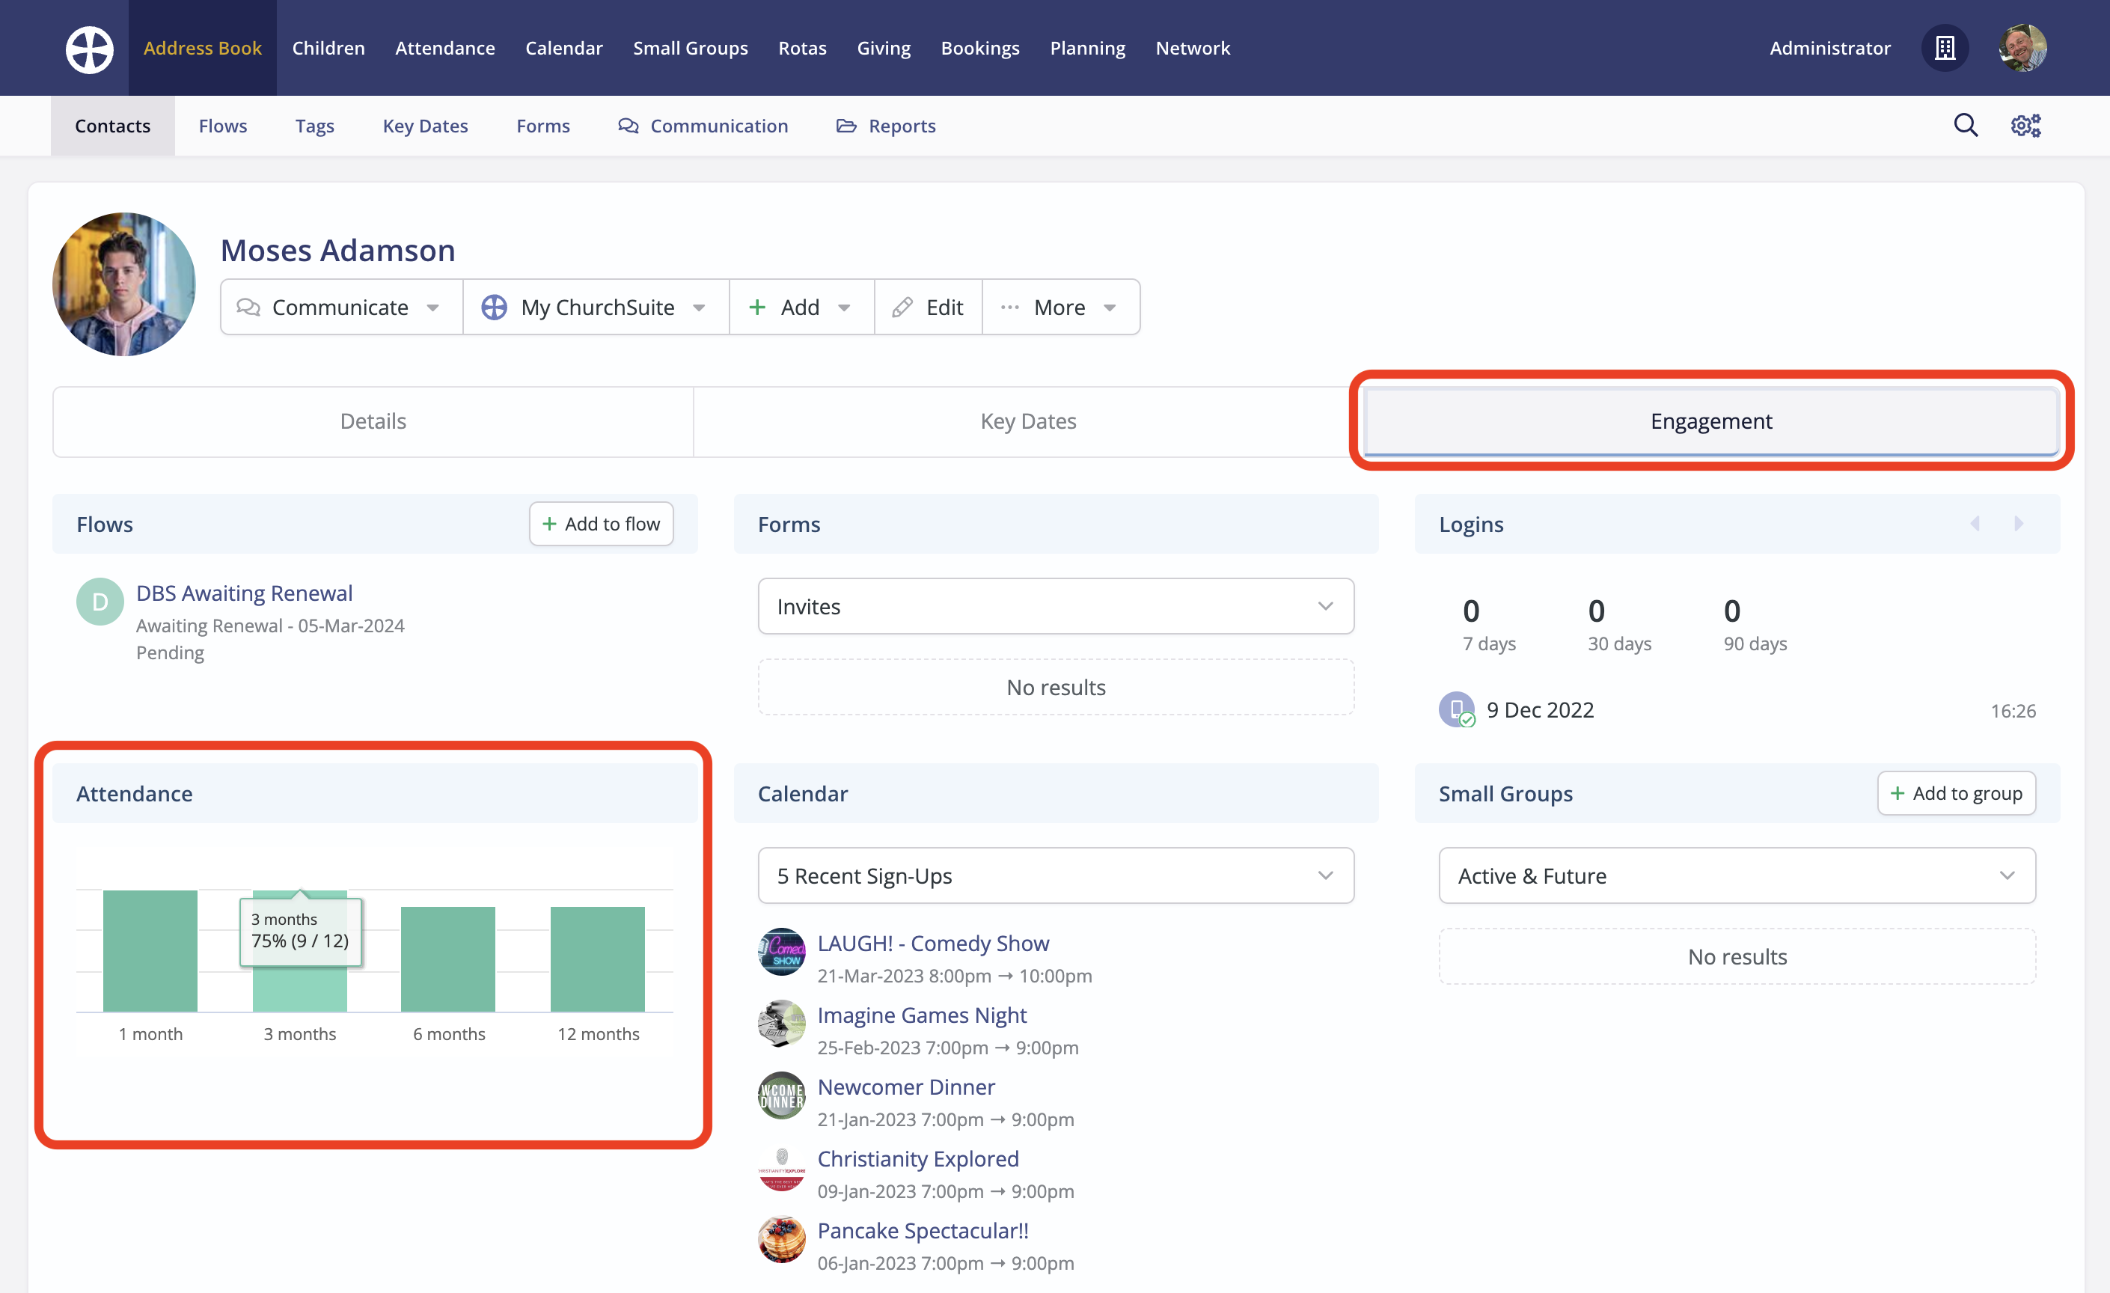Click the user avatar in top bar
Viewport: 2110px width, 1293px height.
(2022, 48)
